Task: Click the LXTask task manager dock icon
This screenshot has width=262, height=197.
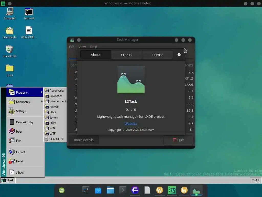Action: point(196,191)
